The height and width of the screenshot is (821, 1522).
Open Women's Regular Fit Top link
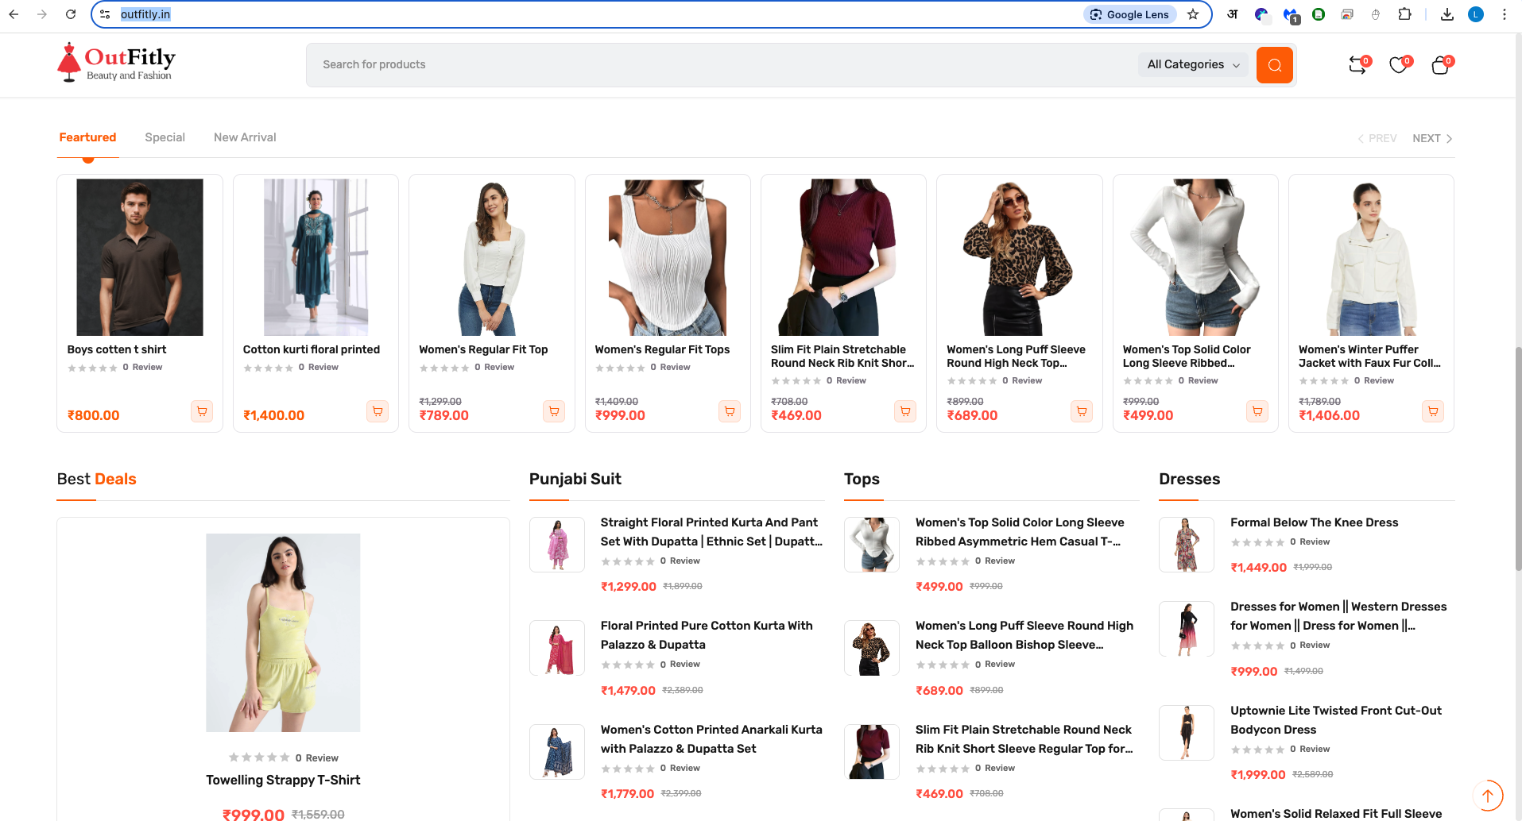point(483,349)
